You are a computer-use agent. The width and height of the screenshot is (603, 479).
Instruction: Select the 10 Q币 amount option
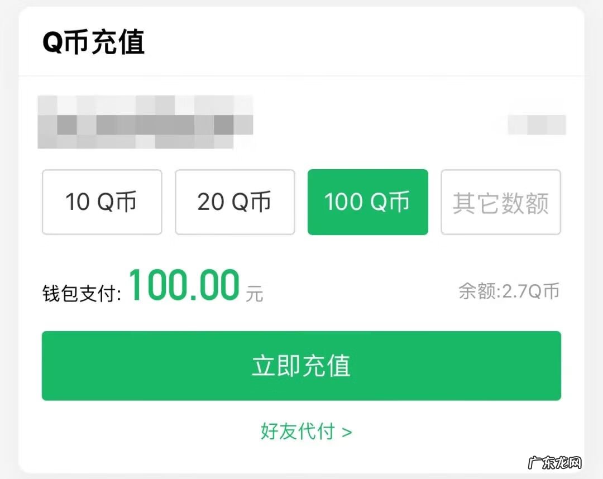tap(102, 202)
